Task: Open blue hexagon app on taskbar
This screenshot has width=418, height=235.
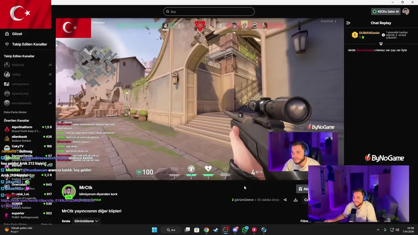Action: (264, 230)
